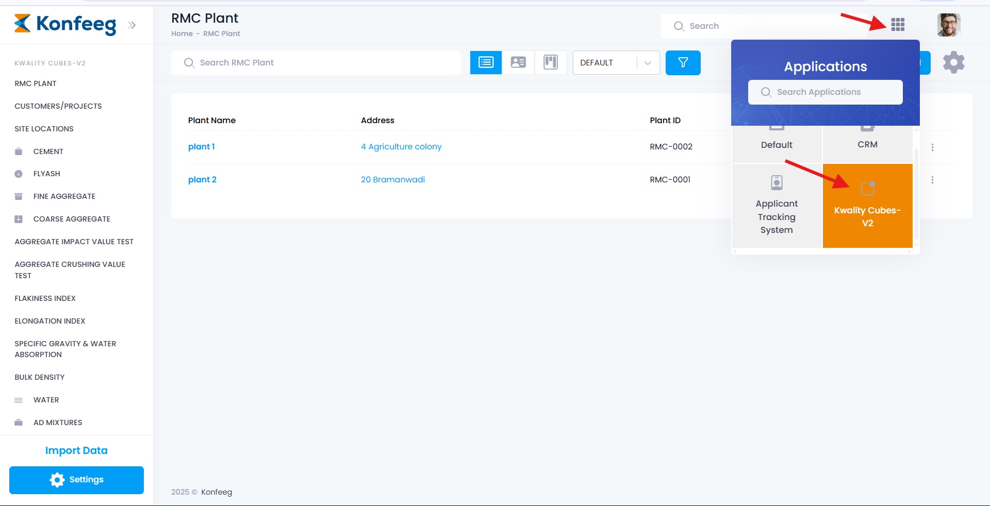Click the blue Settings button
This screenshot has width=990, height=506.
click(76, 480)
